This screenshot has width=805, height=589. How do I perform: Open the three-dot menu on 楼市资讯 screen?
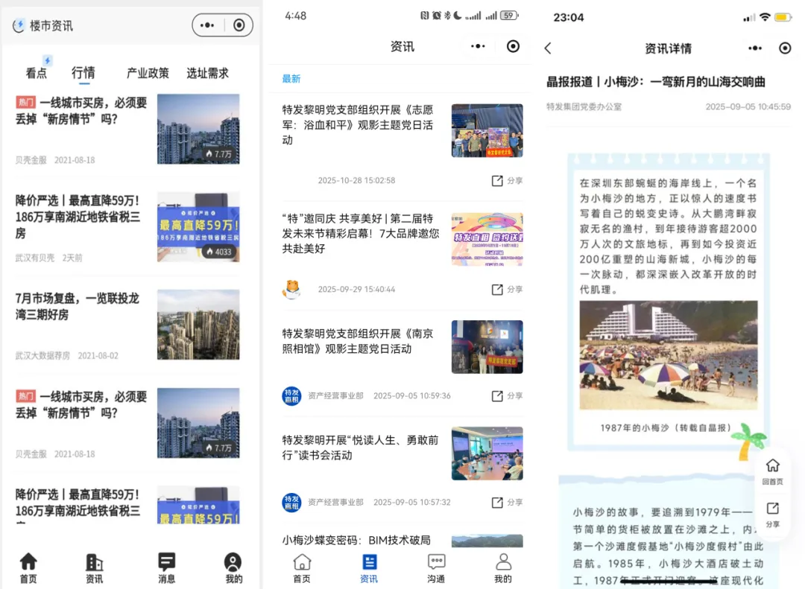coord(209,25)
